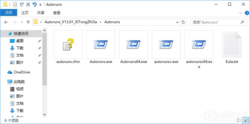Expand chevron before Autoruns in address bar
250x124 pixels.
[101, 22]
